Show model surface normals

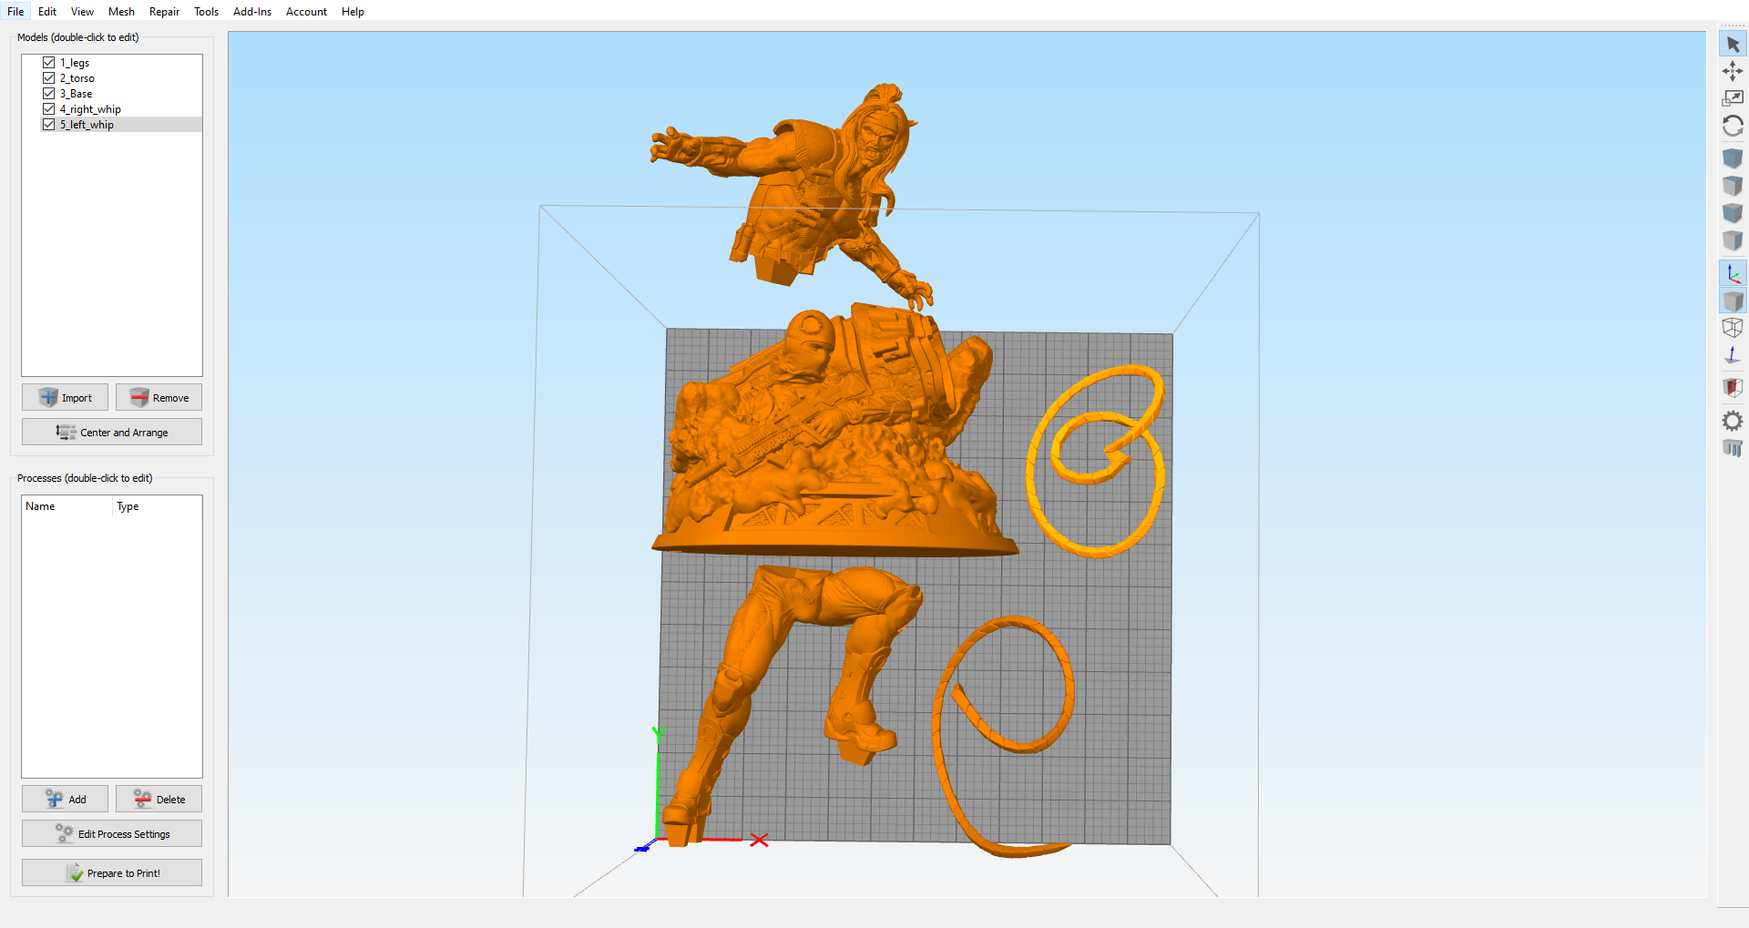(x=1733, y=355)
